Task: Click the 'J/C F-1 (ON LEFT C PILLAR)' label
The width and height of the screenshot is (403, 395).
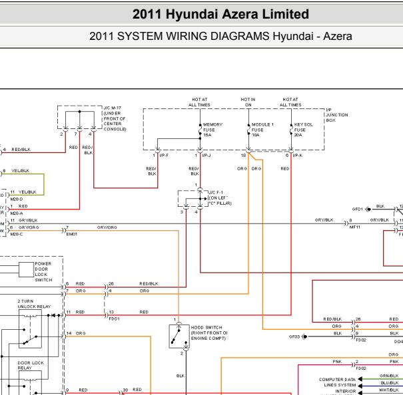Action: click(220, 198)
